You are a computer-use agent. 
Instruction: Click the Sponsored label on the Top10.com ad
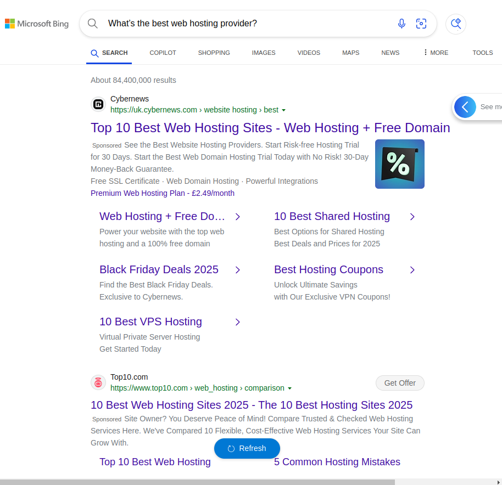107,419
